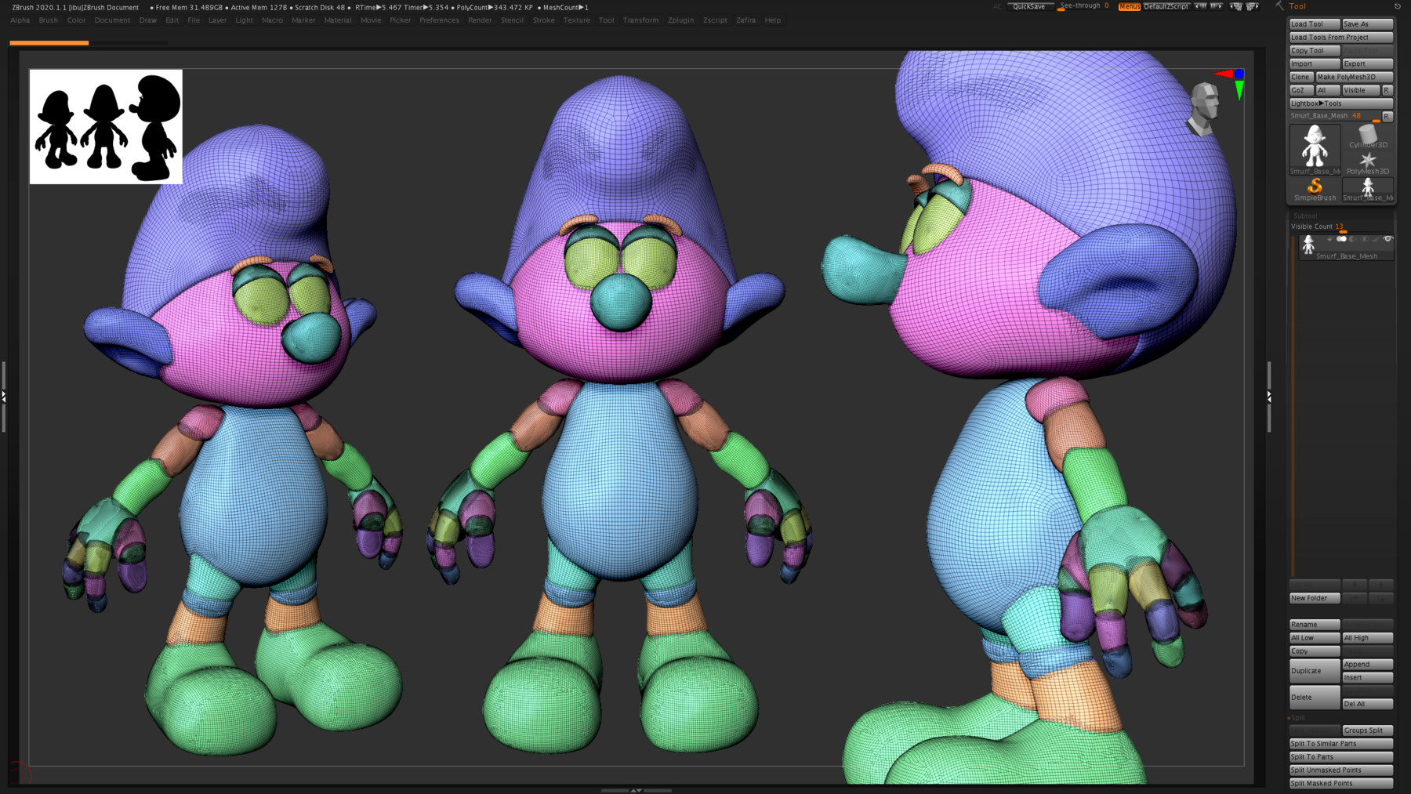Click the R button beside GoZ Visible

click(1387, 90)
